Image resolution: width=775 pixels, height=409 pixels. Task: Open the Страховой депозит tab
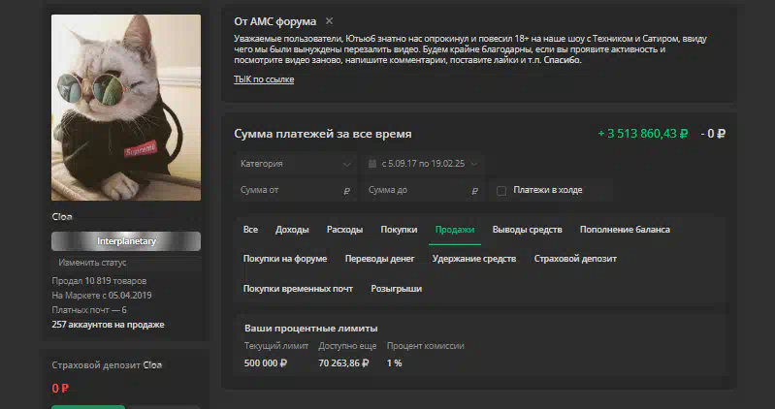[x=575, y=259]
